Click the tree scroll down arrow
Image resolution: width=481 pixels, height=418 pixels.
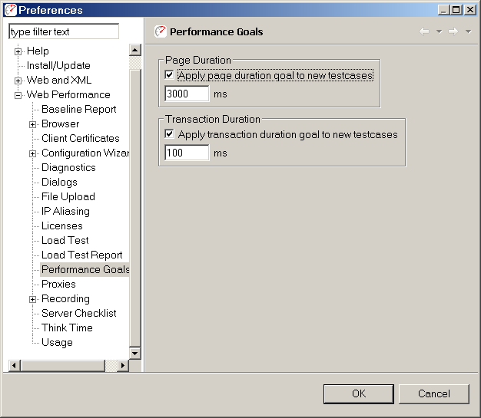click(x=135, y=353)
